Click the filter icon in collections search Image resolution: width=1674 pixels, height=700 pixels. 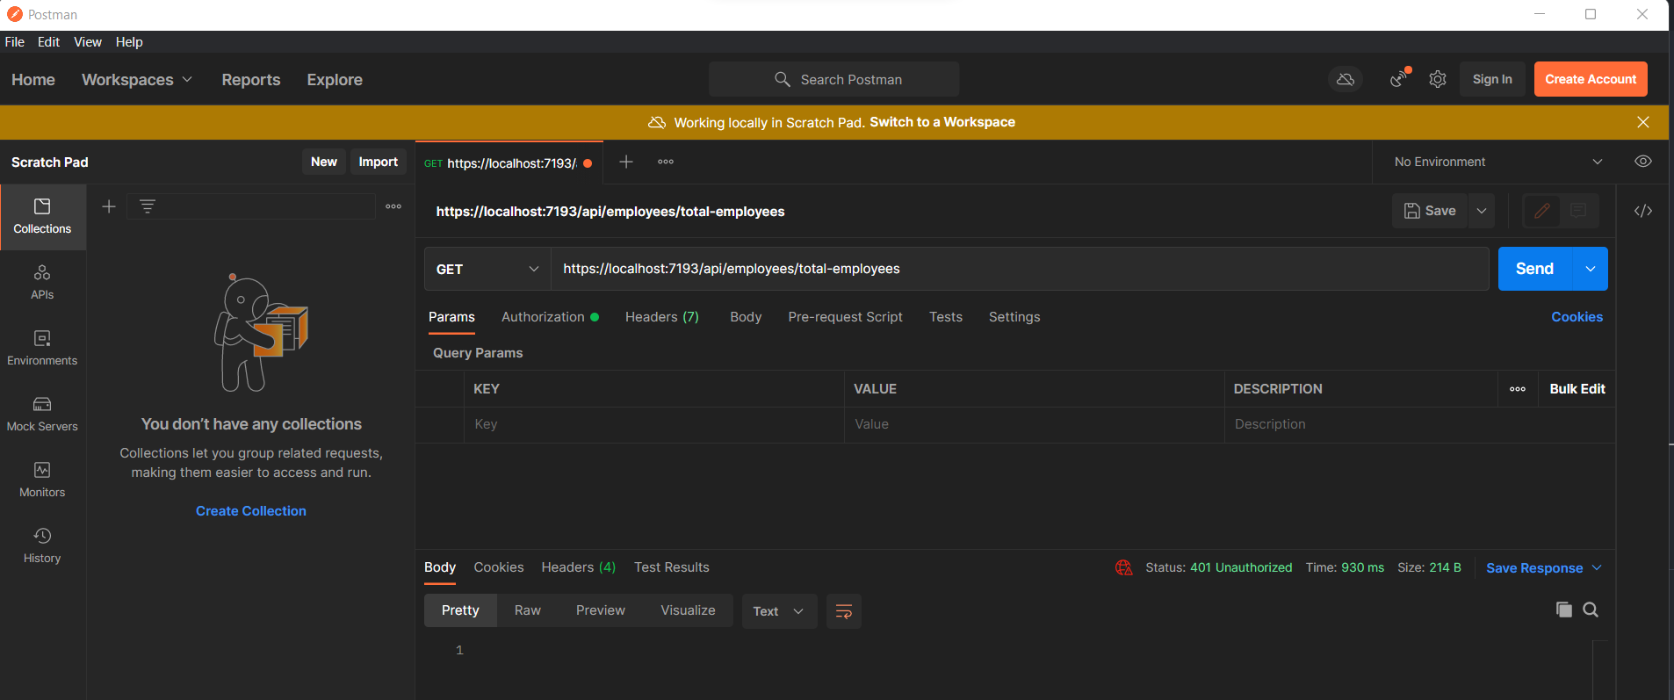(148, 206)
